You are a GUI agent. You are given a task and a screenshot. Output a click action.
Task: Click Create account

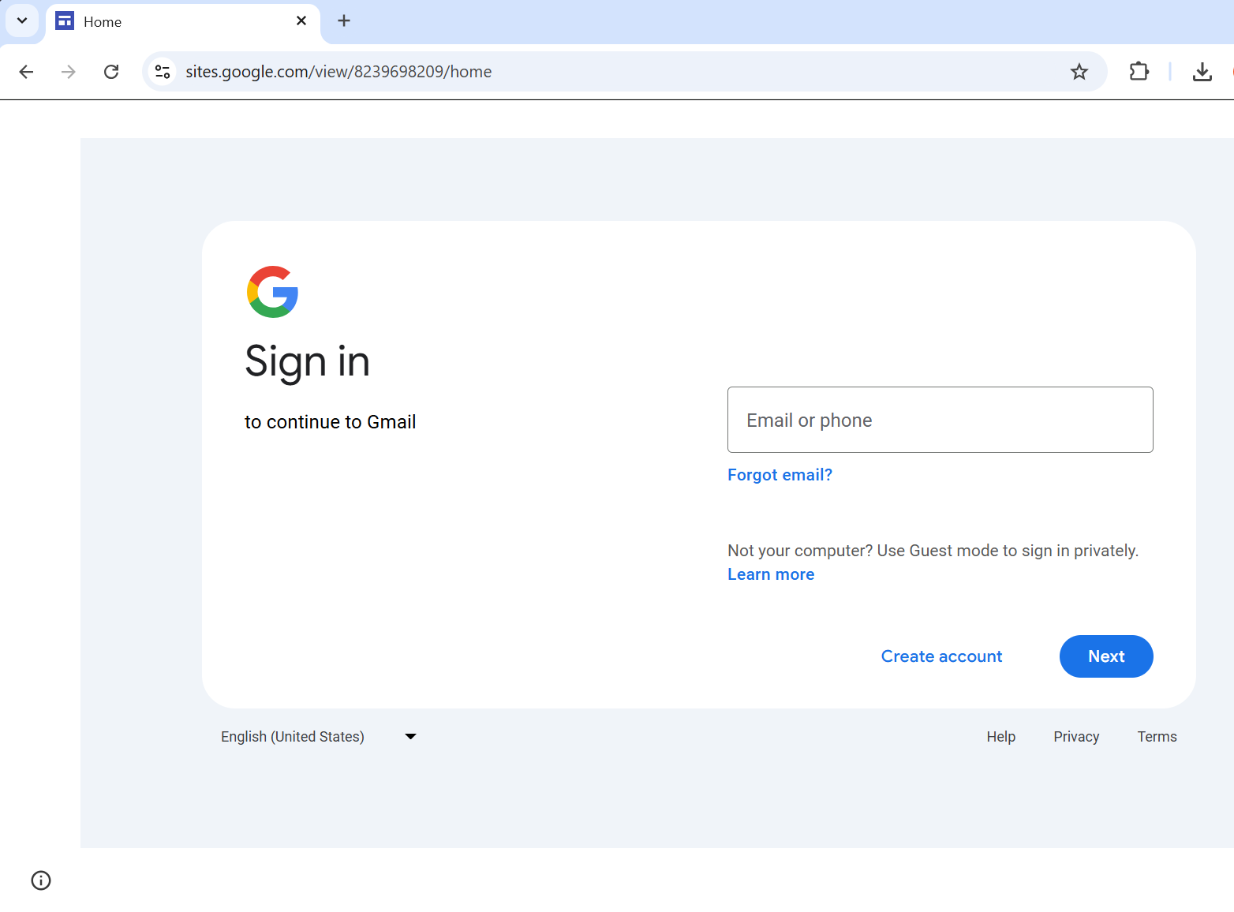pos(941,656)
